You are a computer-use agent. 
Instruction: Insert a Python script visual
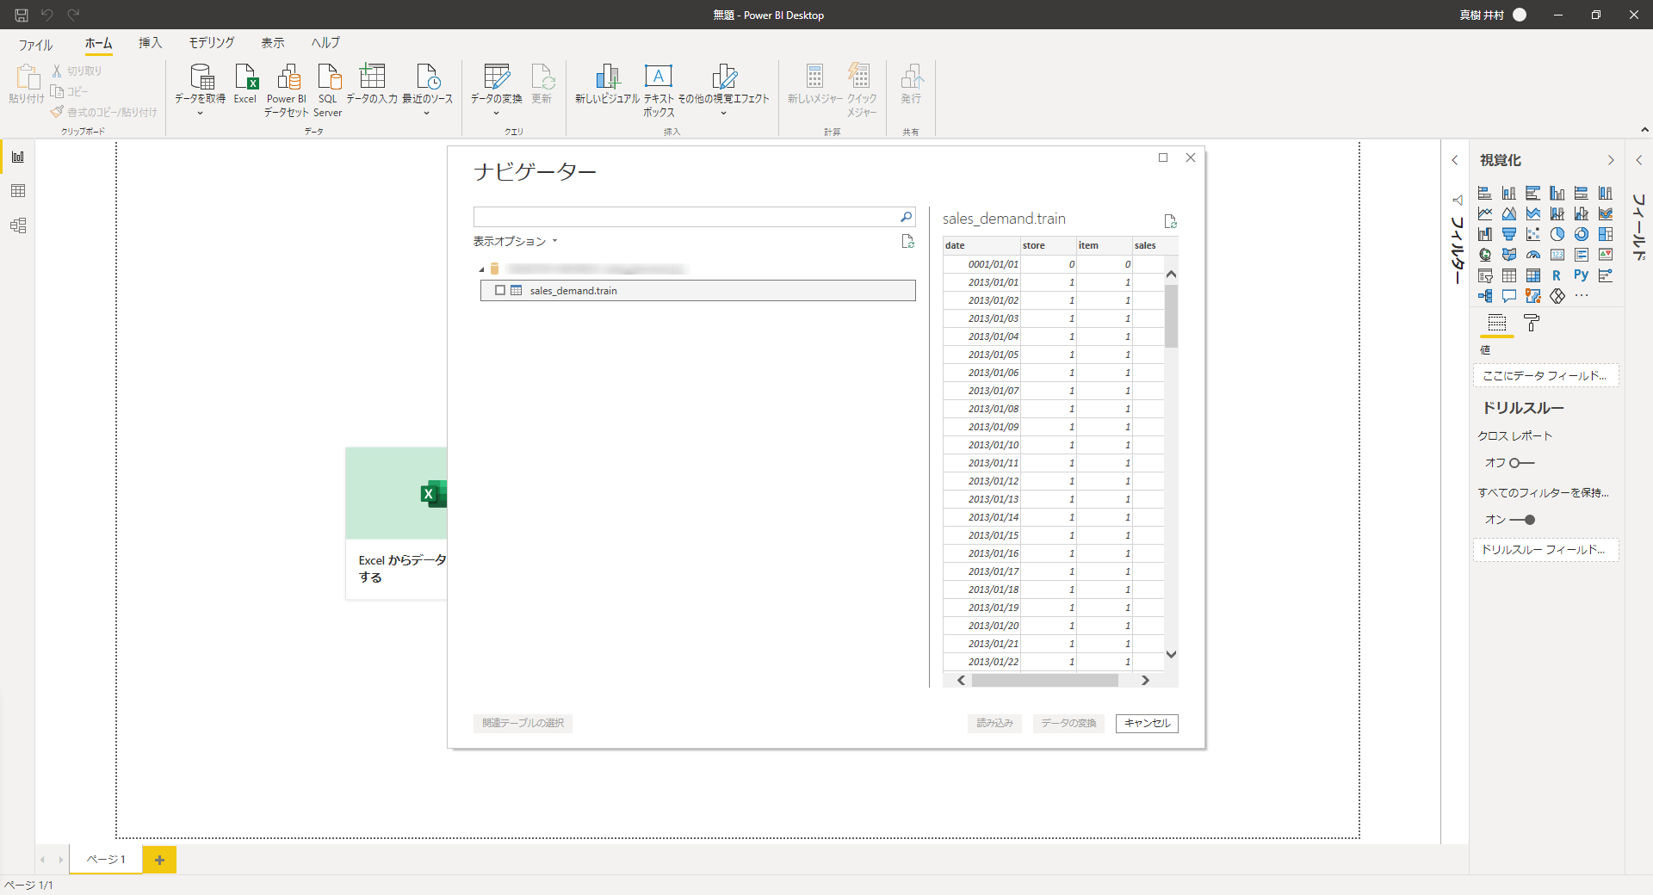1582,275
